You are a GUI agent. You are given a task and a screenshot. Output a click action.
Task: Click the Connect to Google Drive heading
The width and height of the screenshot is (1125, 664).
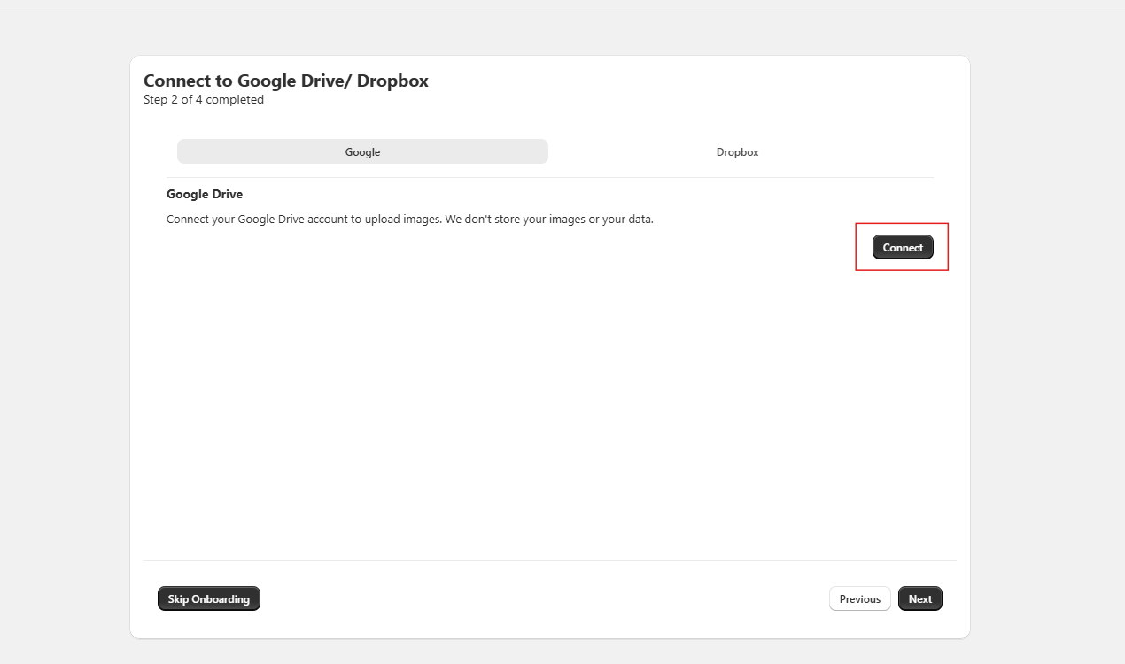286,81
